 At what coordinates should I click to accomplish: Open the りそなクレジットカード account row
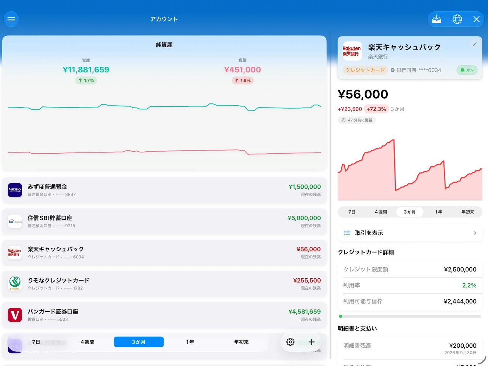tap(164, 284)
